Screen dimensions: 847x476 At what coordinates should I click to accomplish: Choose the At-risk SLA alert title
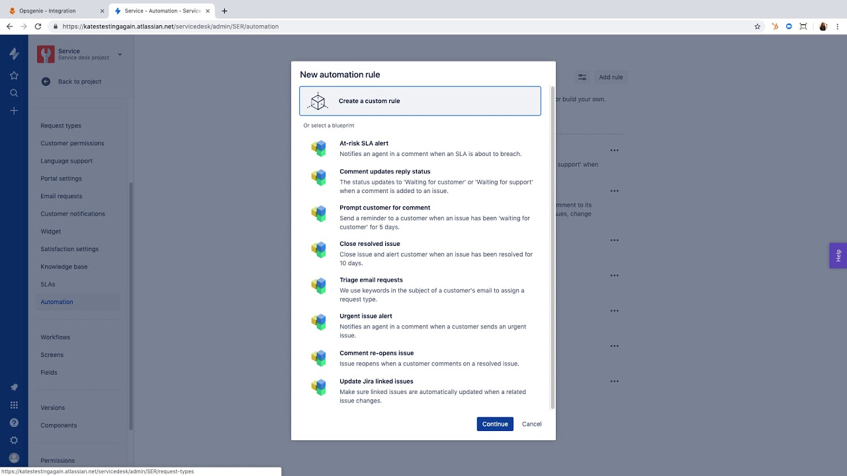point(364,143)
